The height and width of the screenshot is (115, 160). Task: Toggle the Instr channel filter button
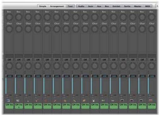click(91, 6)
